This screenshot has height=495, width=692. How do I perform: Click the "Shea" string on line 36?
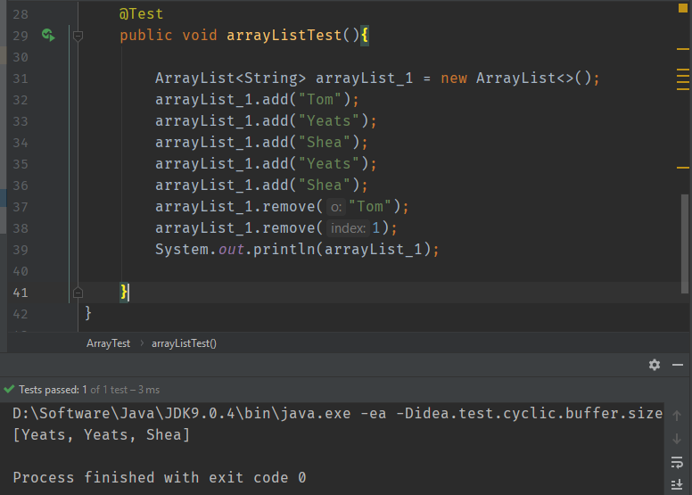pyautogui.click(x=325, y=185)
